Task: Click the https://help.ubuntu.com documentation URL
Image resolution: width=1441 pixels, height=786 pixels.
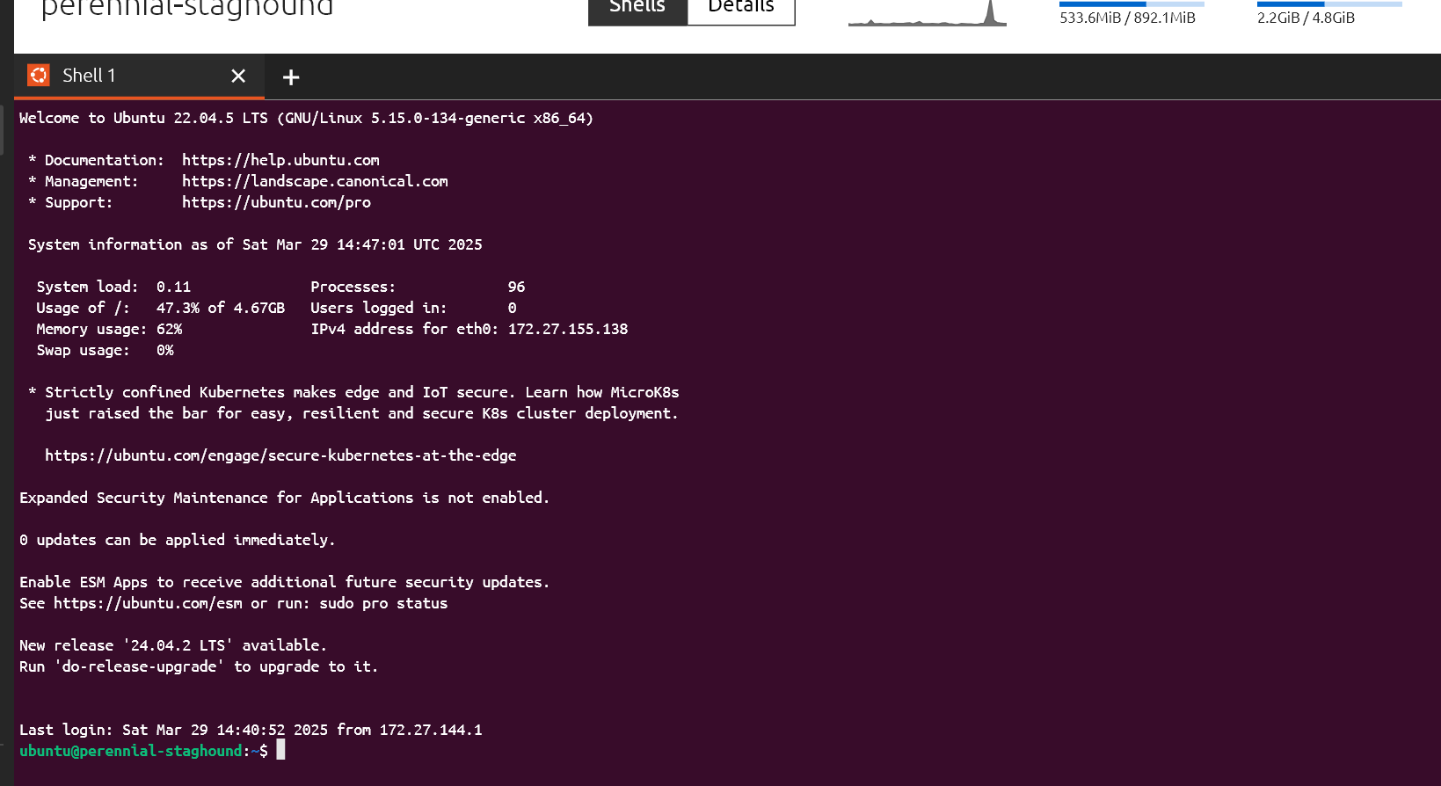Action: point(280,160)
